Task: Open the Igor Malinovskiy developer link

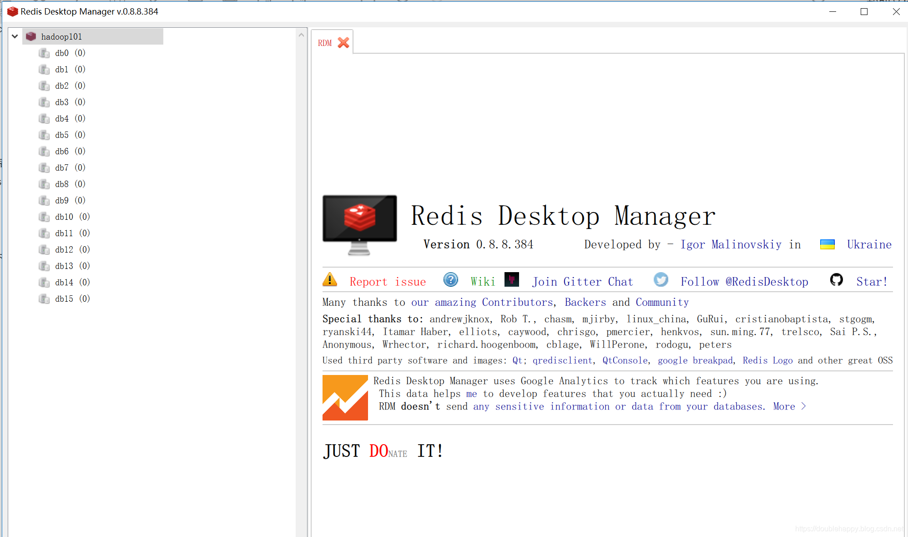Action: coord(731,244)
